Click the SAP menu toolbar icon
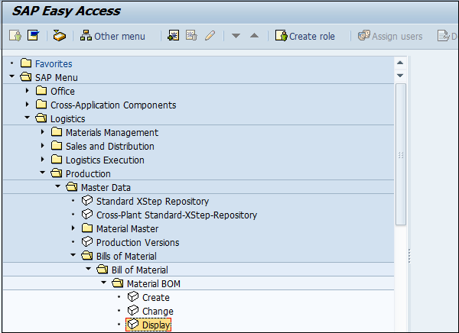Screen dimensions: 459x333 (33, 36)
